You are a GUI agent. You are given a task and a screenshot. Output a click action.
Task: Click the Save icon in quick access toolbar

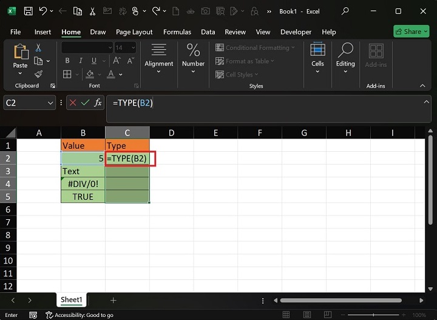tap(28, 11)
